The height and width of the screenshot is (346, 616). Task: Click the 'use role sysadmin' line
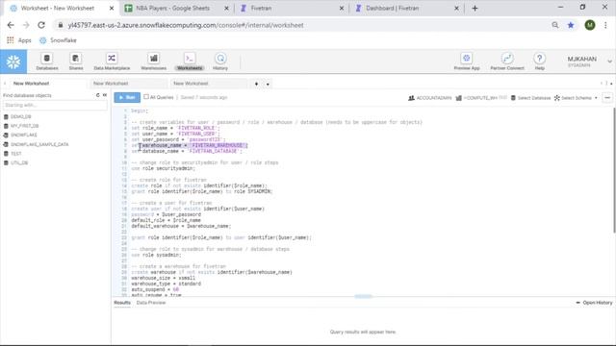(156, 255)
